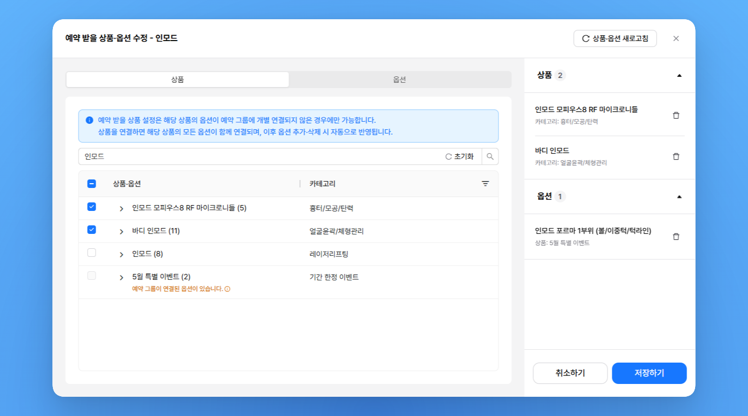The height and width of the screenshot is (416, 748).
Task: Expand the 인모드 모피우스8 RF 마이크로니들 row
Action: [121, 208]
